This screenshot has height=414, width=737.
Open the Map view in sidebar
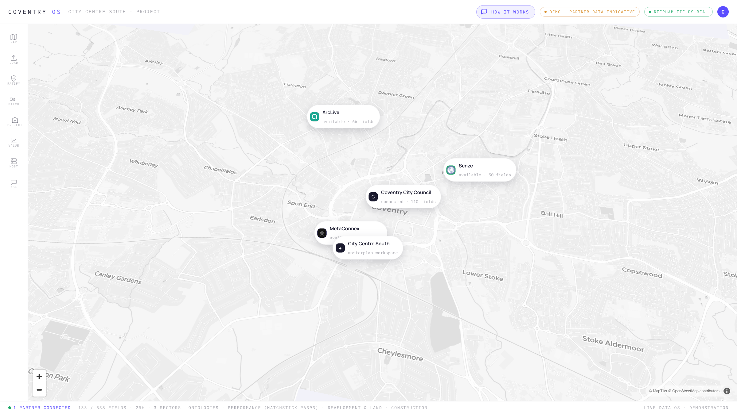point(14,39)
